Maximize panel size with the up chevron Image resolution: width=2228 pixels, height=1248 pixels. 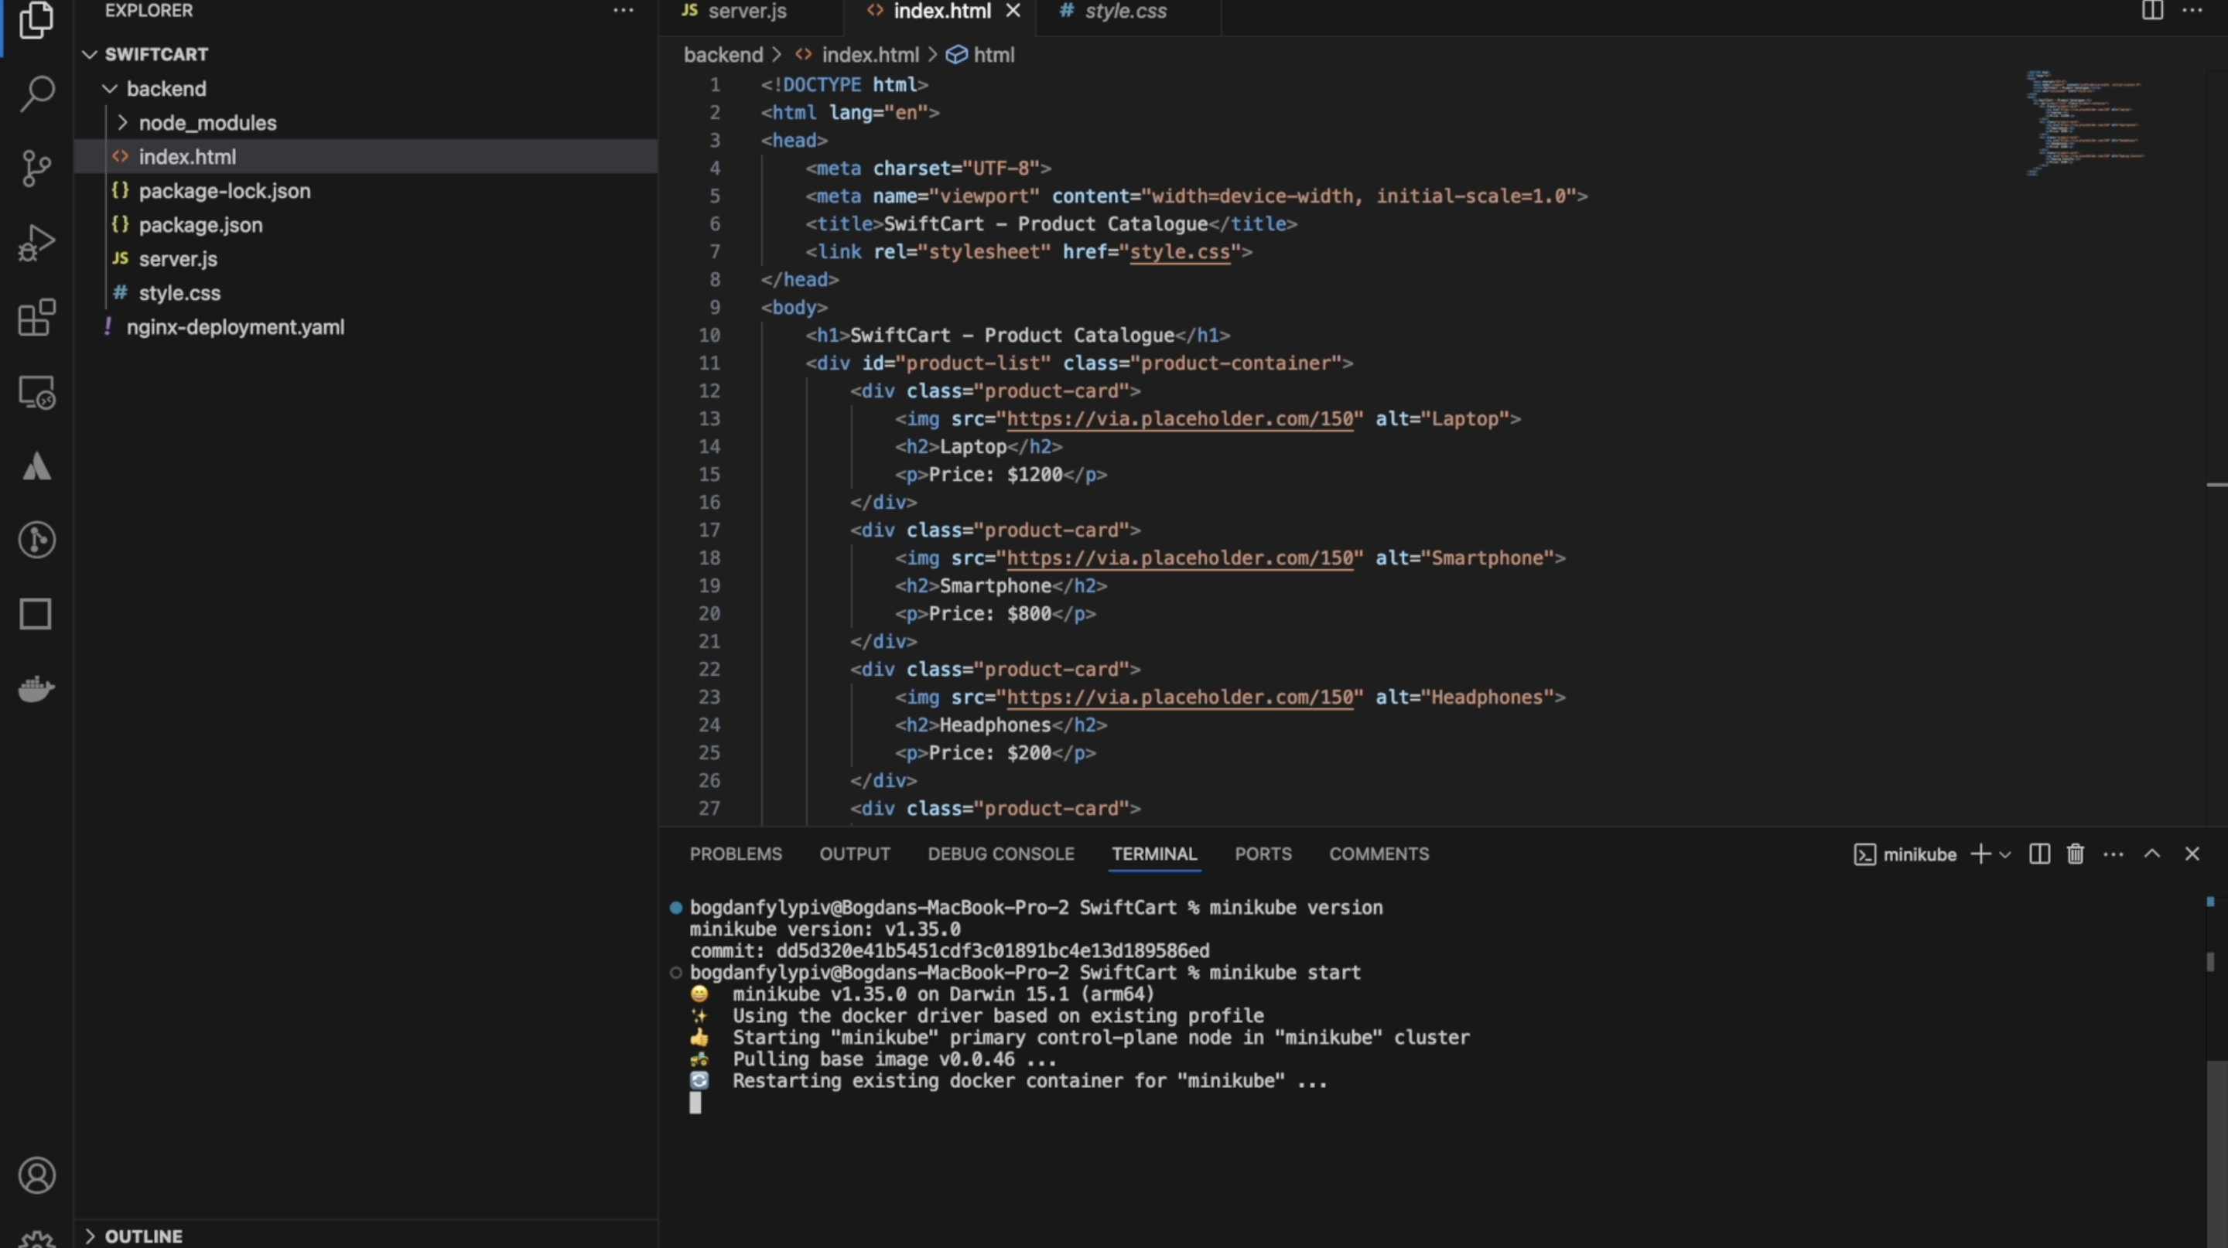tap(2152, 854)
